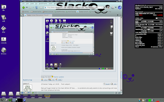
Task: Click the volume speaker tray icon
Action: (x=153, y=100)
